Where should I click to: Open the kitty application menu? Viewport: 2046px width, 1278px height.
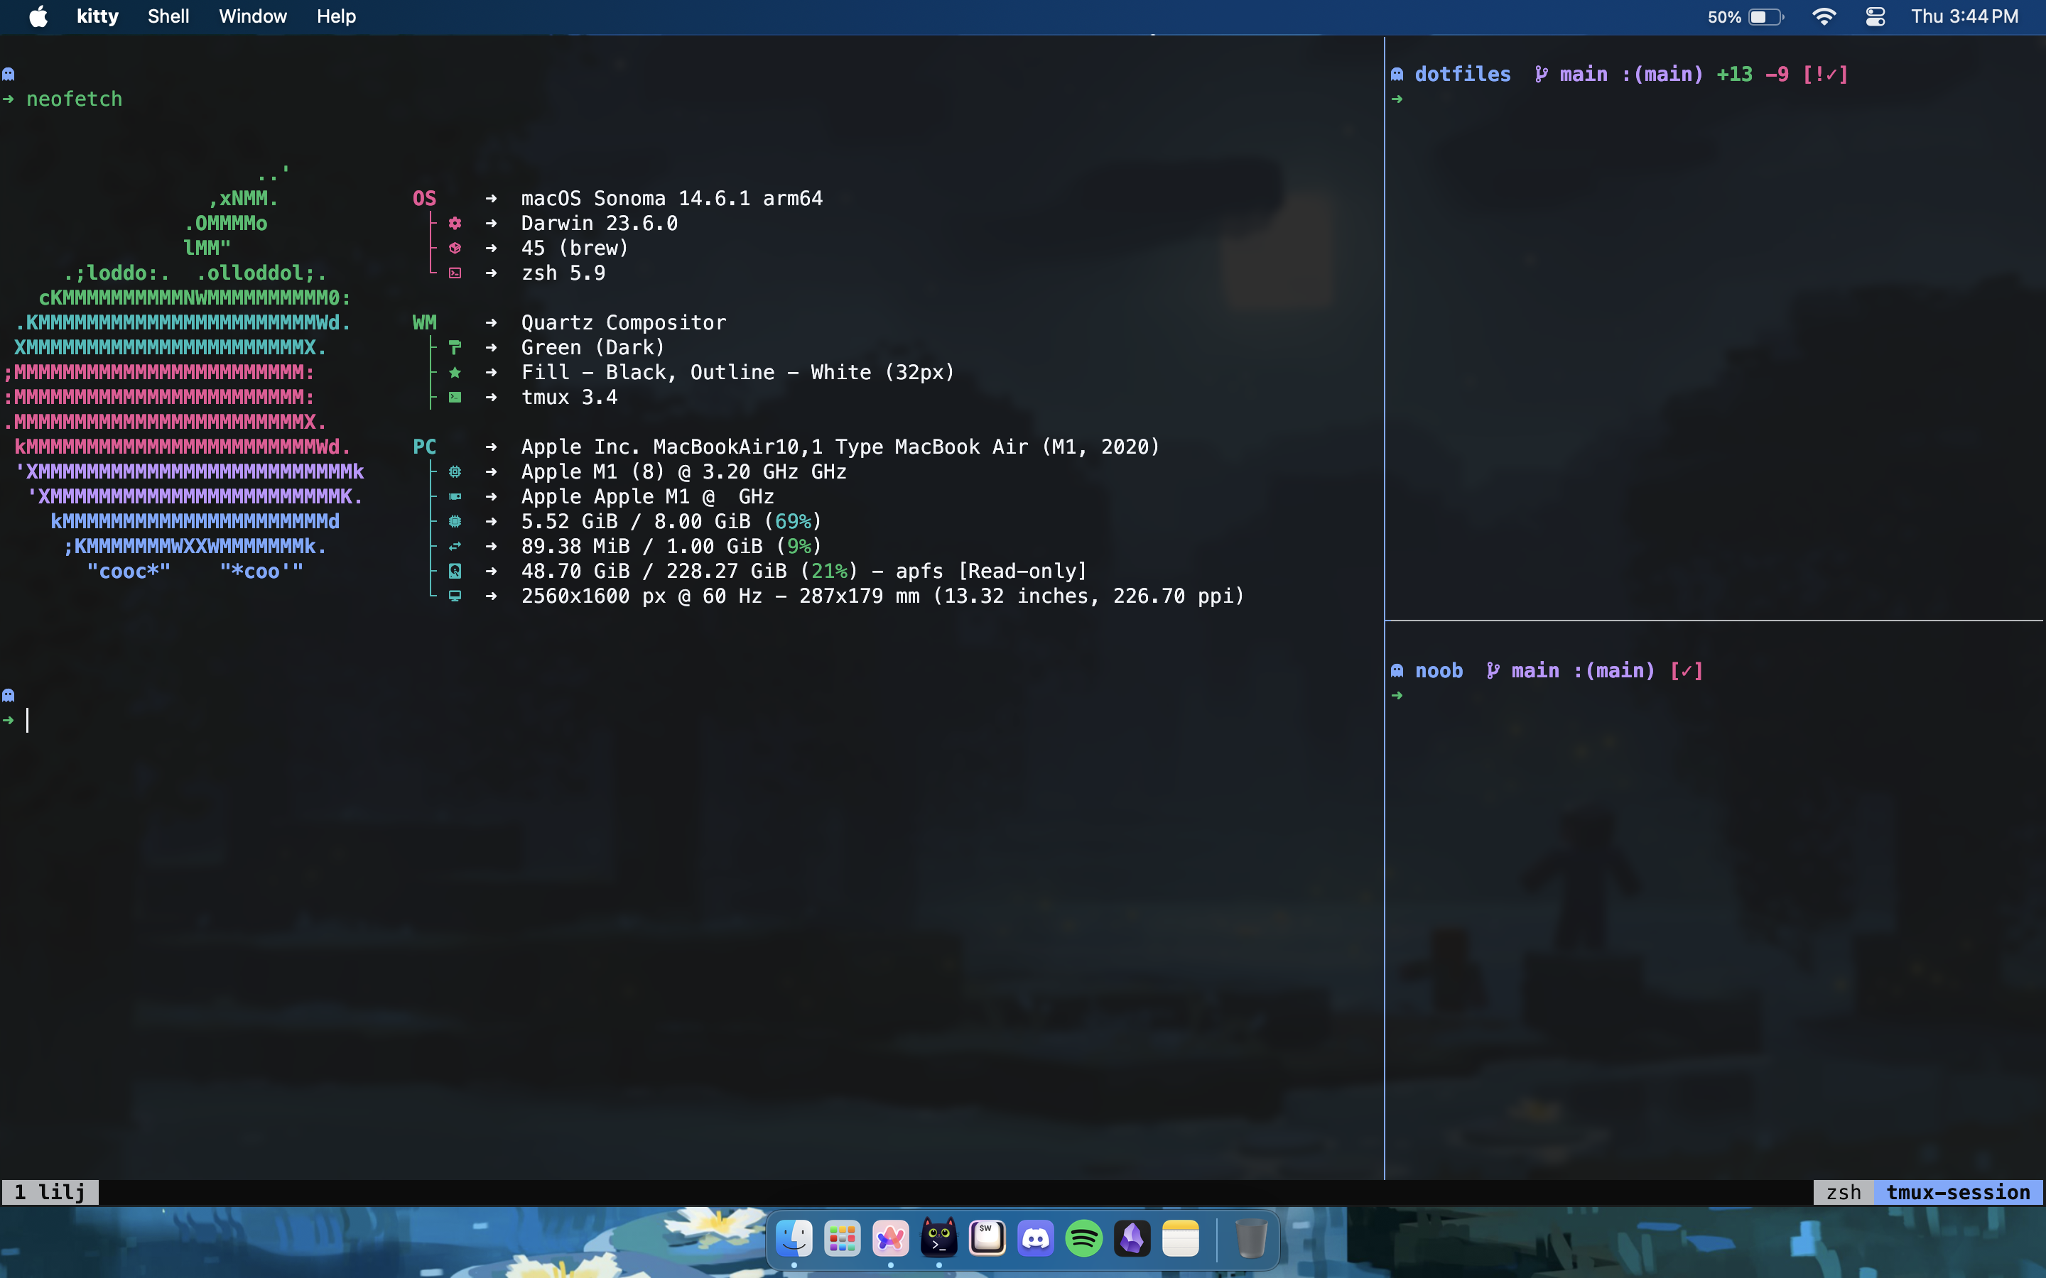click(x=97, y=17)
